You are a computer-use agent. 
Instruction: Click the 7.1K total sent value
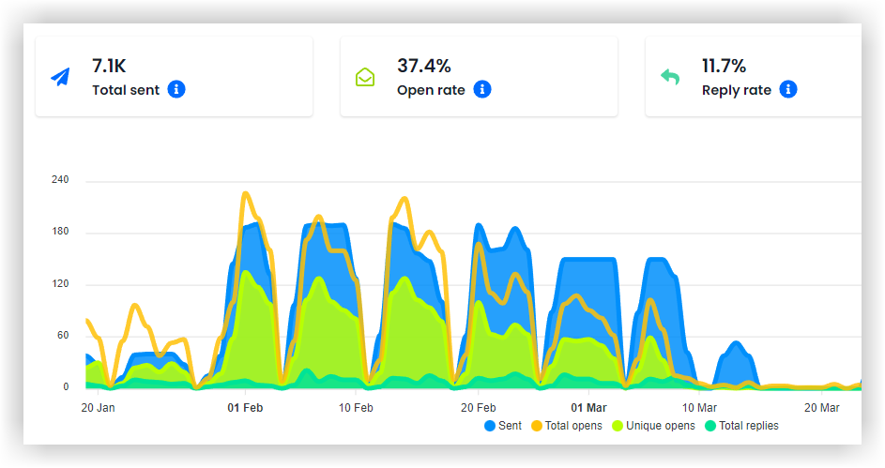(109, 66)
